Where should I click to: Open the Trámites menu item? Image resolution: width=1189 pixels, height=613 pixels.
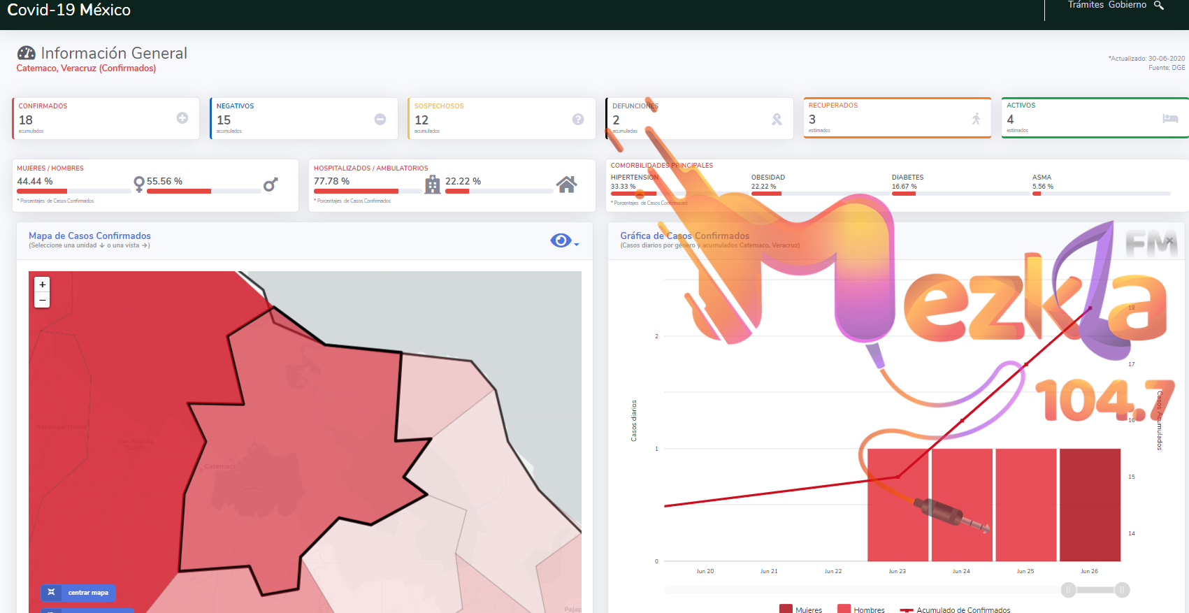click(x=1086, y=5)
